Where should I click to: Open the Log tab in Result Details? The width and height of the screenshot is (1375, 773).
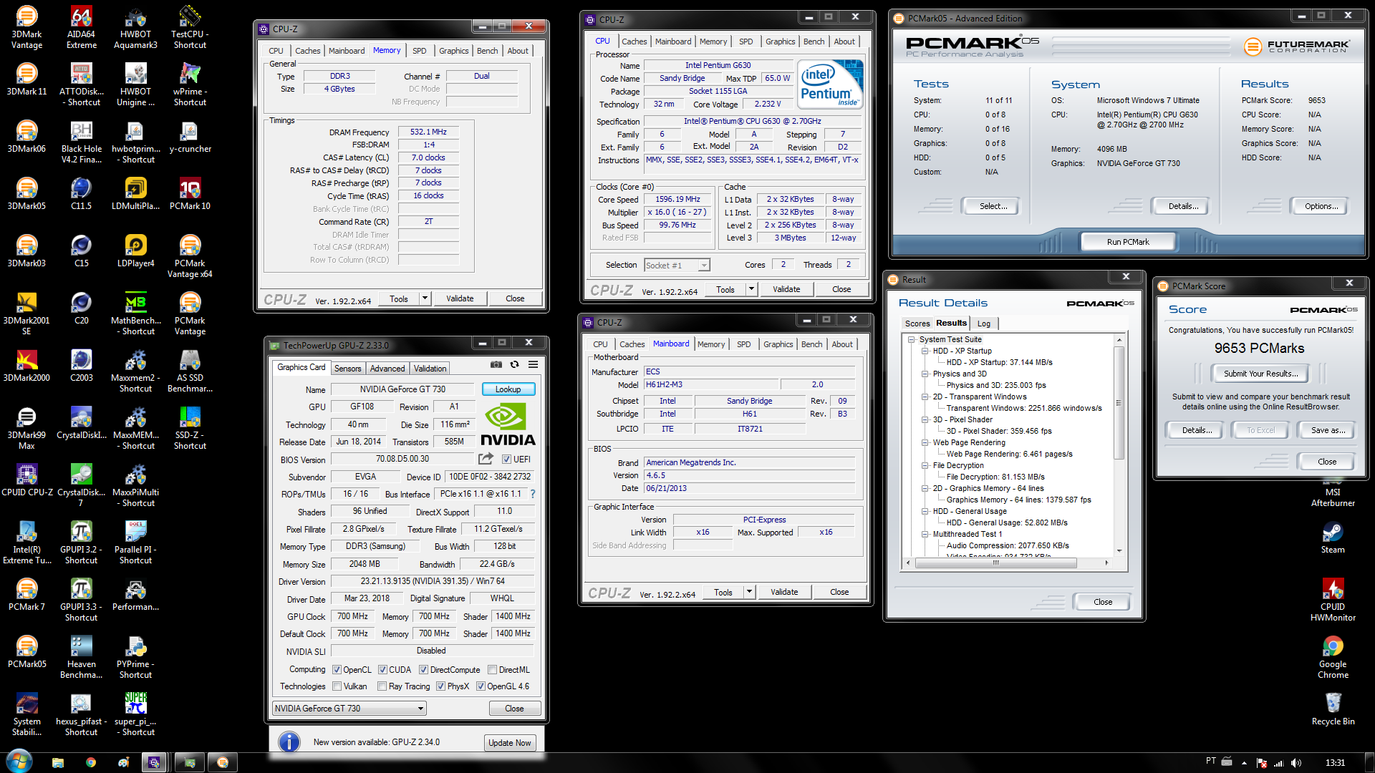click(984, 324)
